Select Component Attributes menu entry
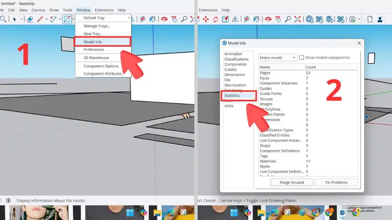Image resolution: width=392 pixels, height=220 pixels. [x=103, y=73]
